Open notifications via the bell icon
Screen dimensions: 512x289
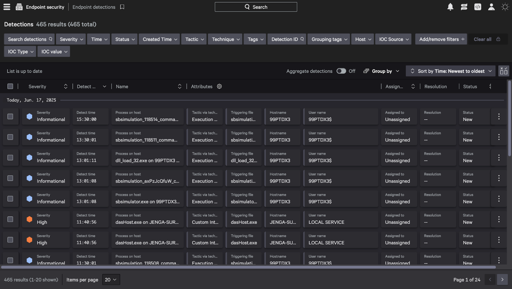pyautogui.click(x=450, y=7)
